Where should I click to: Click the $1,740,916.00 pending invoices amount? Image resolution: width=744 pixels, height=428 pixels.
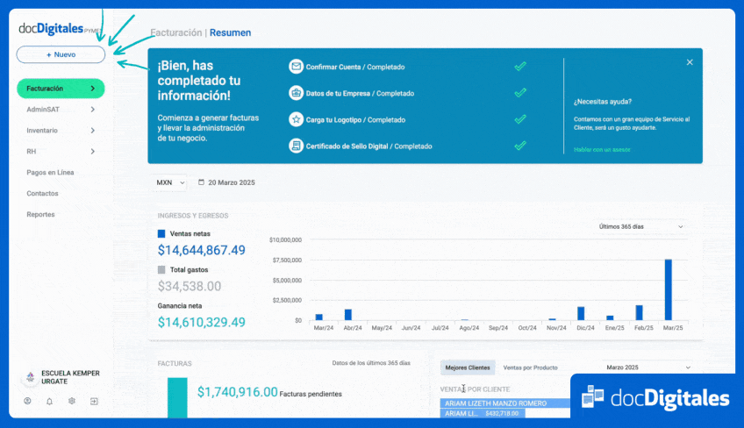[x=237, y=392]
